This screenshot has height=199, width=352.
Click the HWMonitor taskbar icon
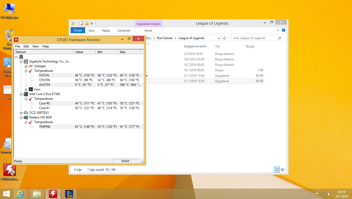[x=53, y=194]
